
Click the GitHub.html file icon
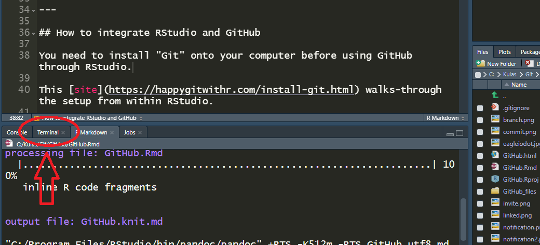point(495,155)
